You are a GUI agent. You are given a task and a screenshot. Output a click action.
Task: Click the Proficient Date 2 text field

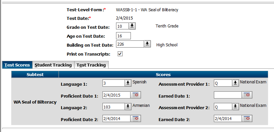[117, 118]
